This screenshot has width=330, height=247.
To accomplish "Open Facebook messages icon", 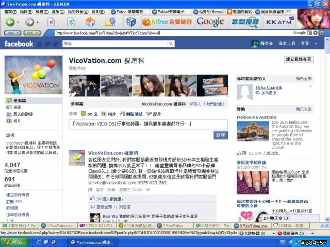I will point(47,44).
